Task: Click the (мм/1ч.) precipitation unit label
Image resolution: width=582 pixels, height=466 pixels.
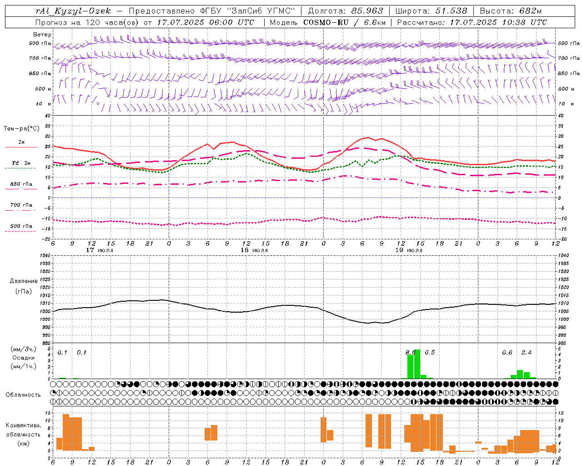Action: [24, 366]
